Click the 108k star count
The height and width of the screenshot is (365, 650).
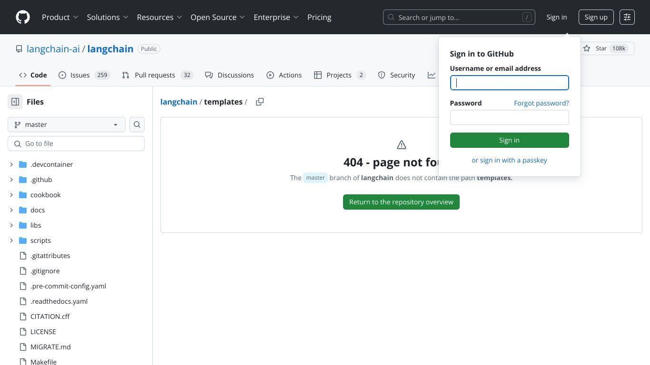coord(619,48)
